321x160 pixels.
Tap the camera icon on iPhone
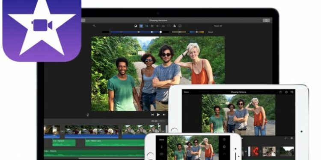click(x=161, y=154)
